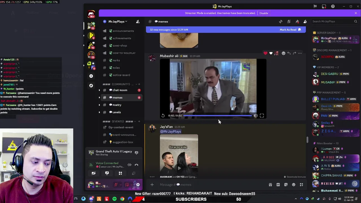The height and width of the screenshot is (203, 361).
Task: Open the GIF picker
Action: [x=278, y=185]
